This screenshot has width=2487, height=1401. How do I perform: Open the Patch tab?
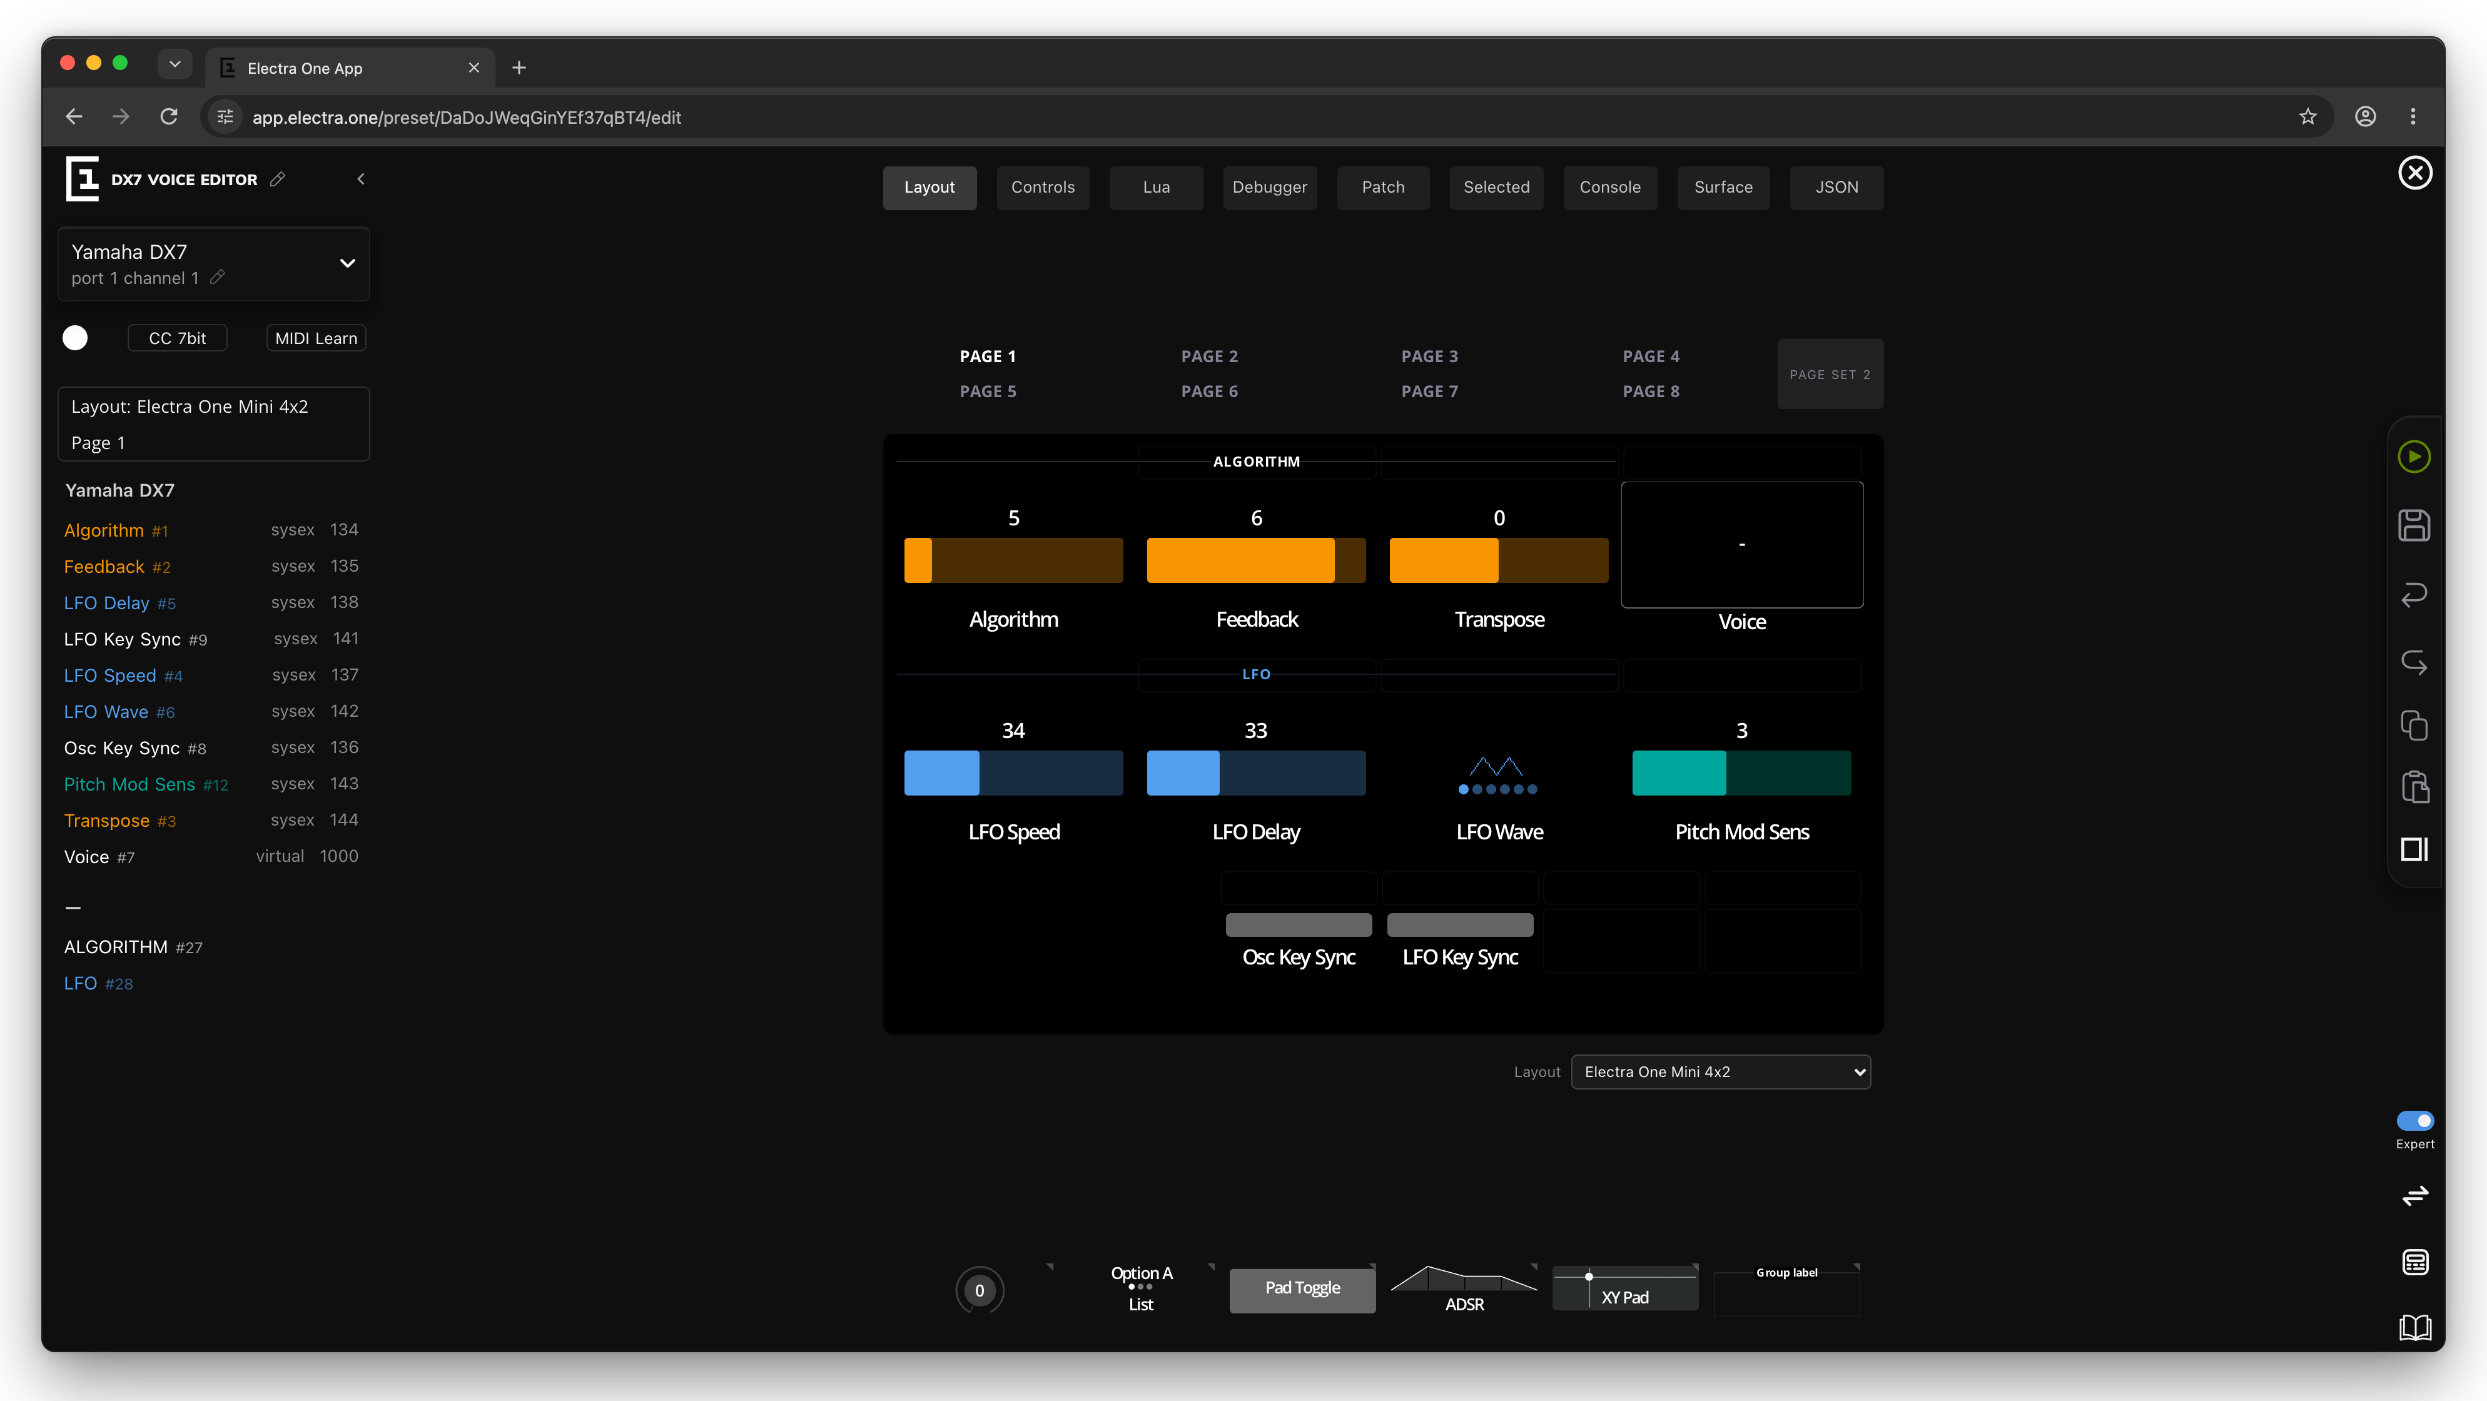(1382, 187)
